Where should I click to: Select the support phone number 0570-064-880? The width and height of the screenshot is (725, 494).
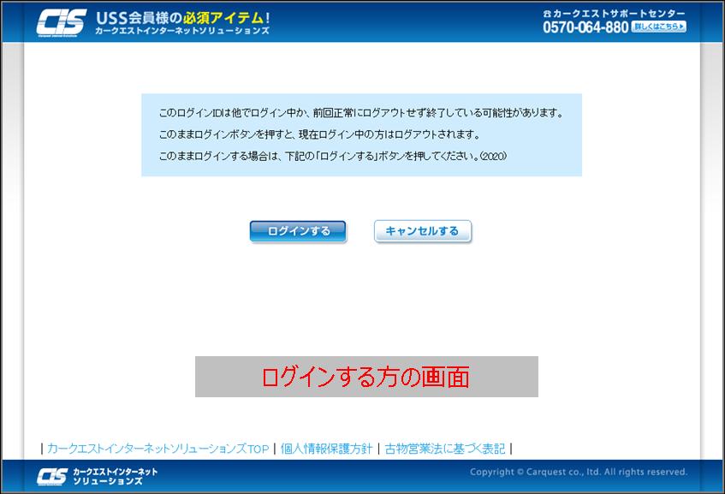coord(585,27)
